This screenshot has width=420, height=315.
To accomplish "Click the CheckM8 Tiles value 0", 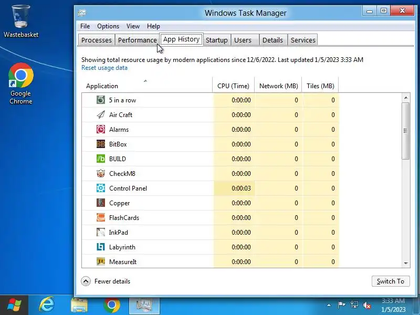I will click(333, 174).
